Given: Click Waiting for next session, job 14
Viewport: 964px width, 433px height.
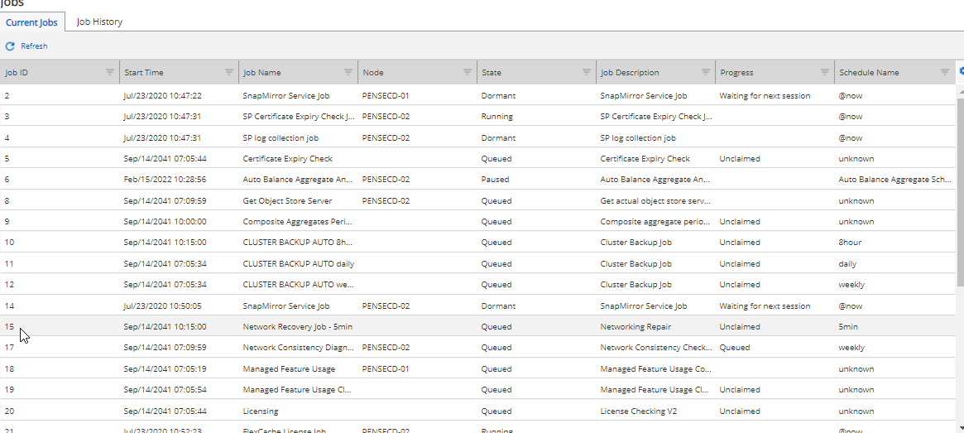Looking at the screenshot, I should 765,306.
